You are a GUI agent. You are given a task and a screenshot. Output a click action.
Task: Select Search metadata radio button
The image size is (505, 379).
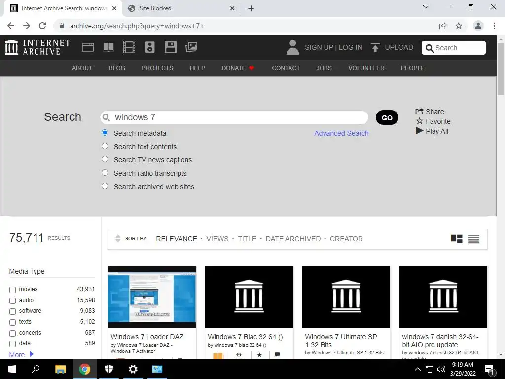coord(105,132)
